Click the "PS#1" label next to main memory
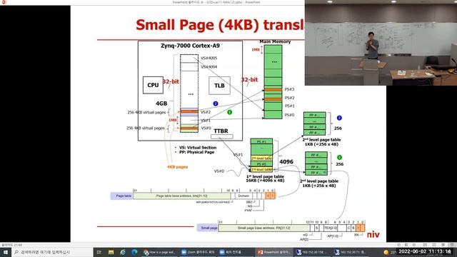Image resolution: width=457 pixels, height=257 pixels. click(x=289, y=106)
